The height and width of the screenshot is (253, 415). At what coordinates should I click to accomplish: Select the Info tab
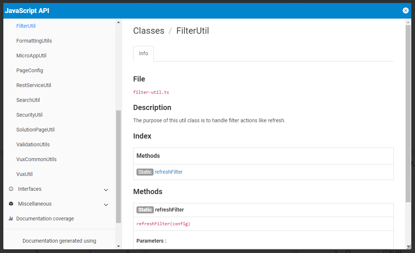(x=144, y=54)
